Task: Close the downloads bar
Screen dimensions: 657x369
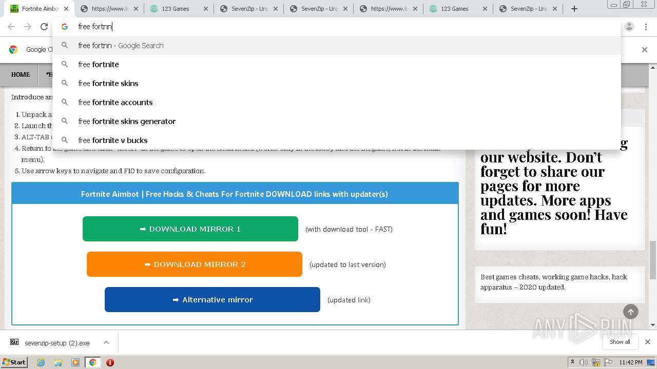Action: [647, 342]
